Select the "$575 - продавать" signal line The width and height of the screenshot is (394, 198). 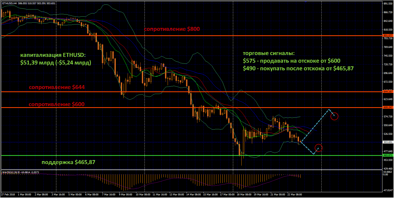click(x=291, y=61)
